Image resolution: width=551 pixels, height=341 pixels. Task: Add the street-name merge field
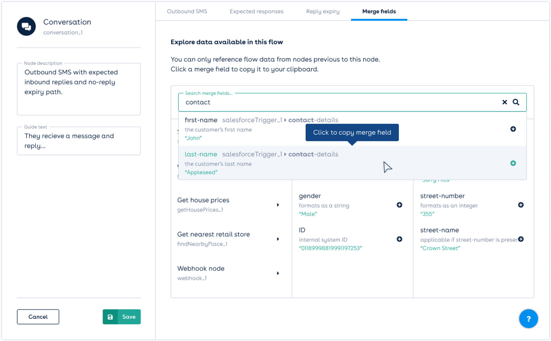(520, 239)
